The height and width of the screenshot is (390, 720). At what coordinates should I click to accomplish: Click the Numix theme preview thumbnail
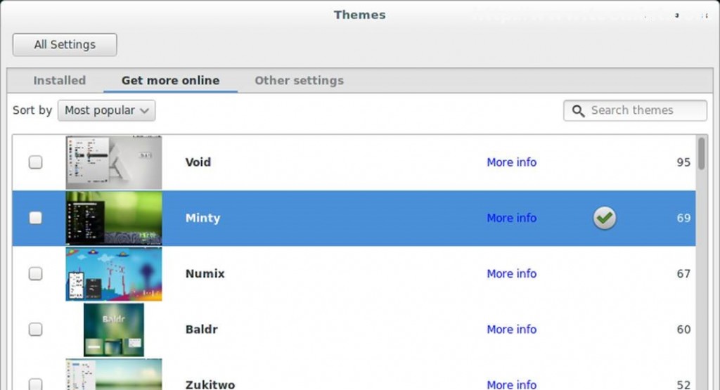114,273
